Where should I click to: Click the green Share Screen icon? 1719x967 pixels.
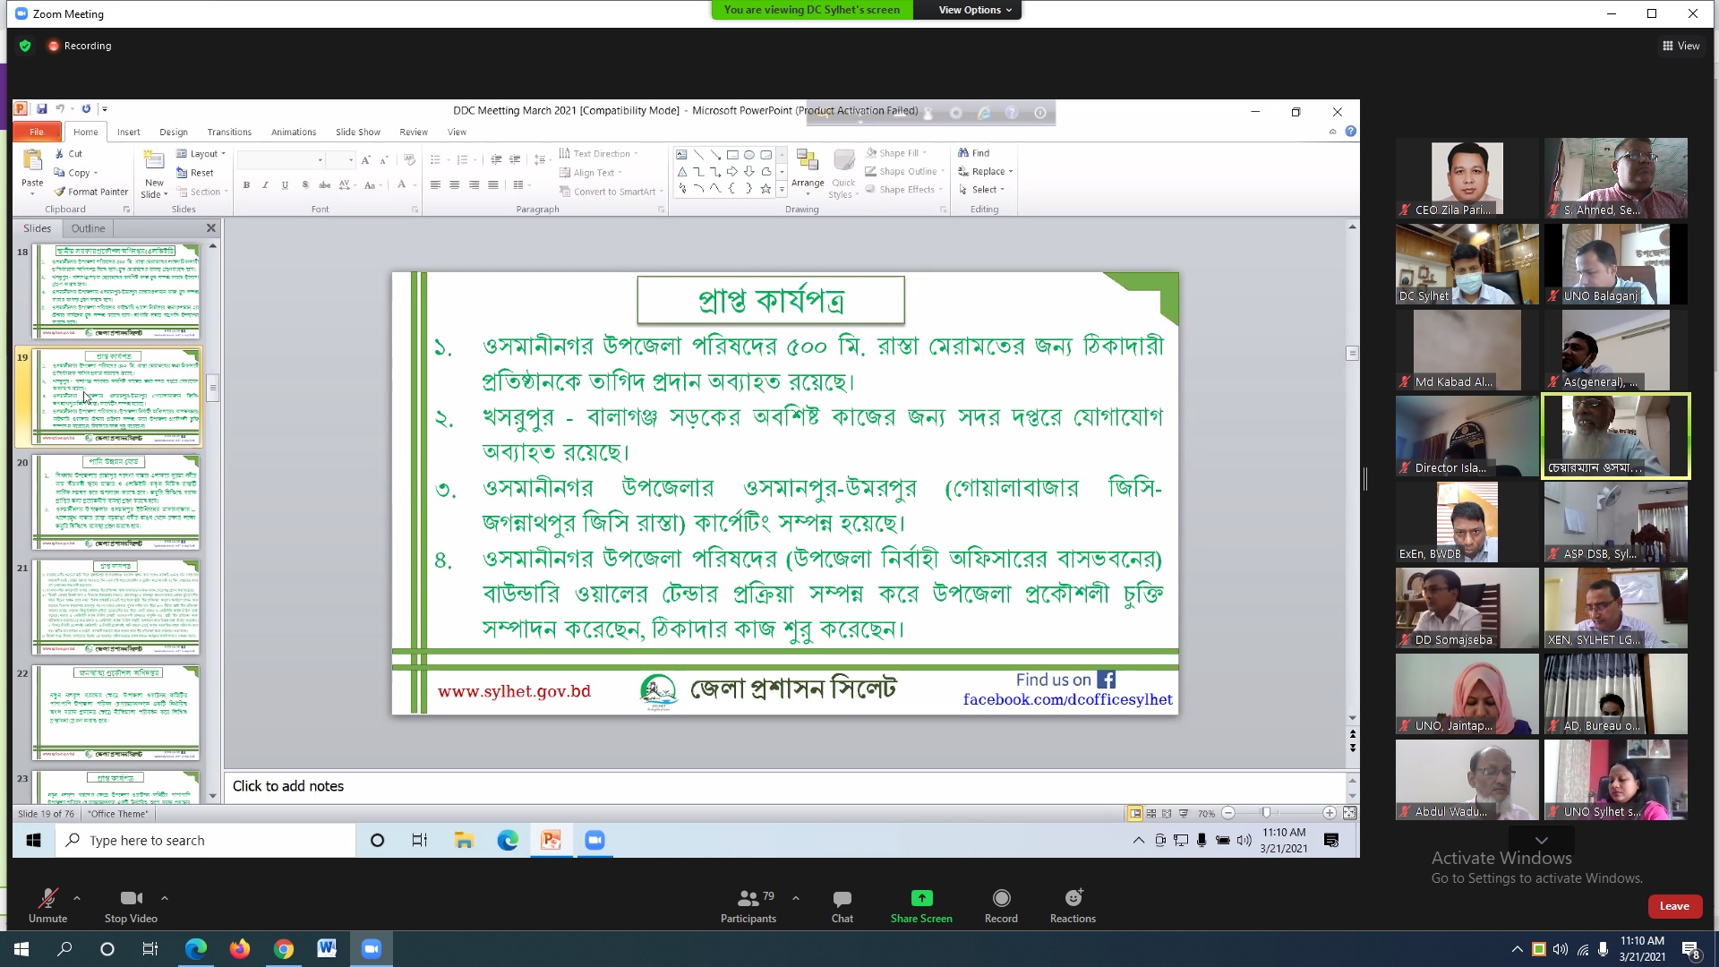tap(921, 898)
